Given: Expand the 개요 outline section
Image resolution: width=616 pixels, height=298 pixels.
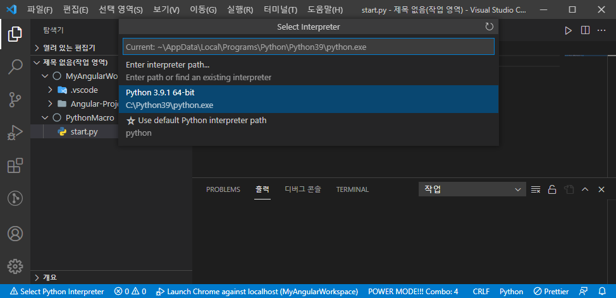Looking at the screenshot, I should pyautogui.click(x=111, y=278).
